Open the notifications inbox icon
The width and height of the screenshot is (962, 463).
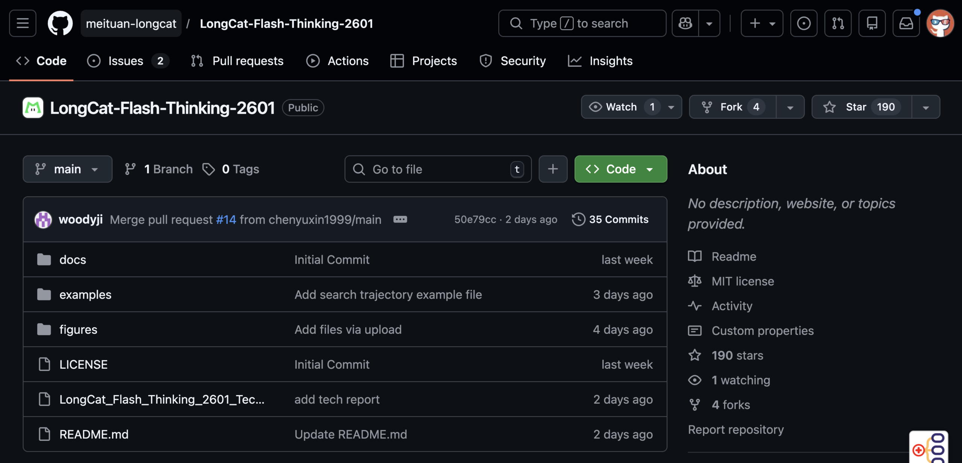(x=906, y=23)
